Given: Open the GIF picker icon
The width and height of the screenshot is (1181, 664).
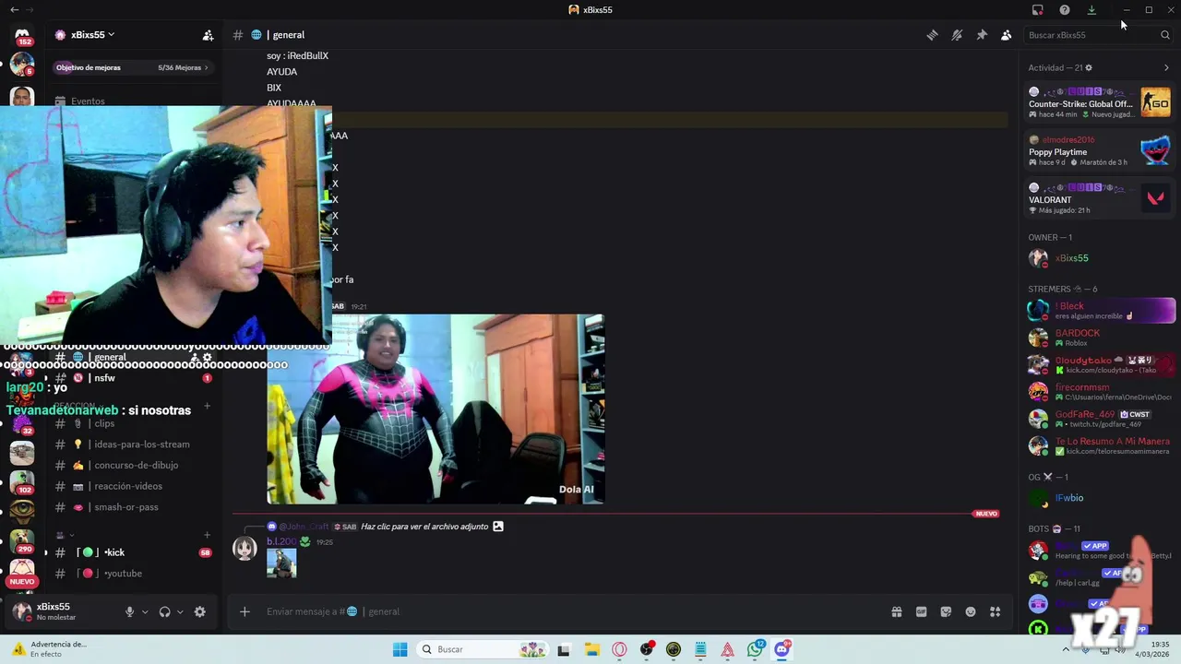Looking at the screenshot, I should pos(921,611).
